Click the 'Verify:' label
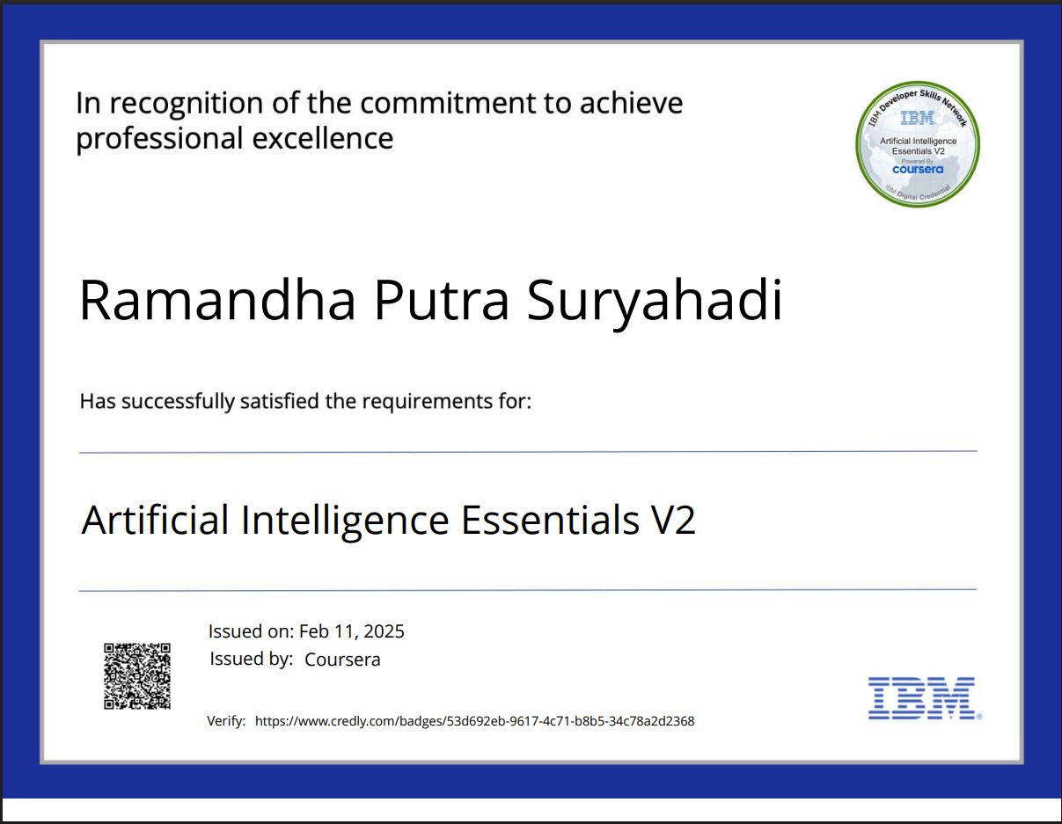This screenshot has width=1062, height=824. [x=226, y=721]
